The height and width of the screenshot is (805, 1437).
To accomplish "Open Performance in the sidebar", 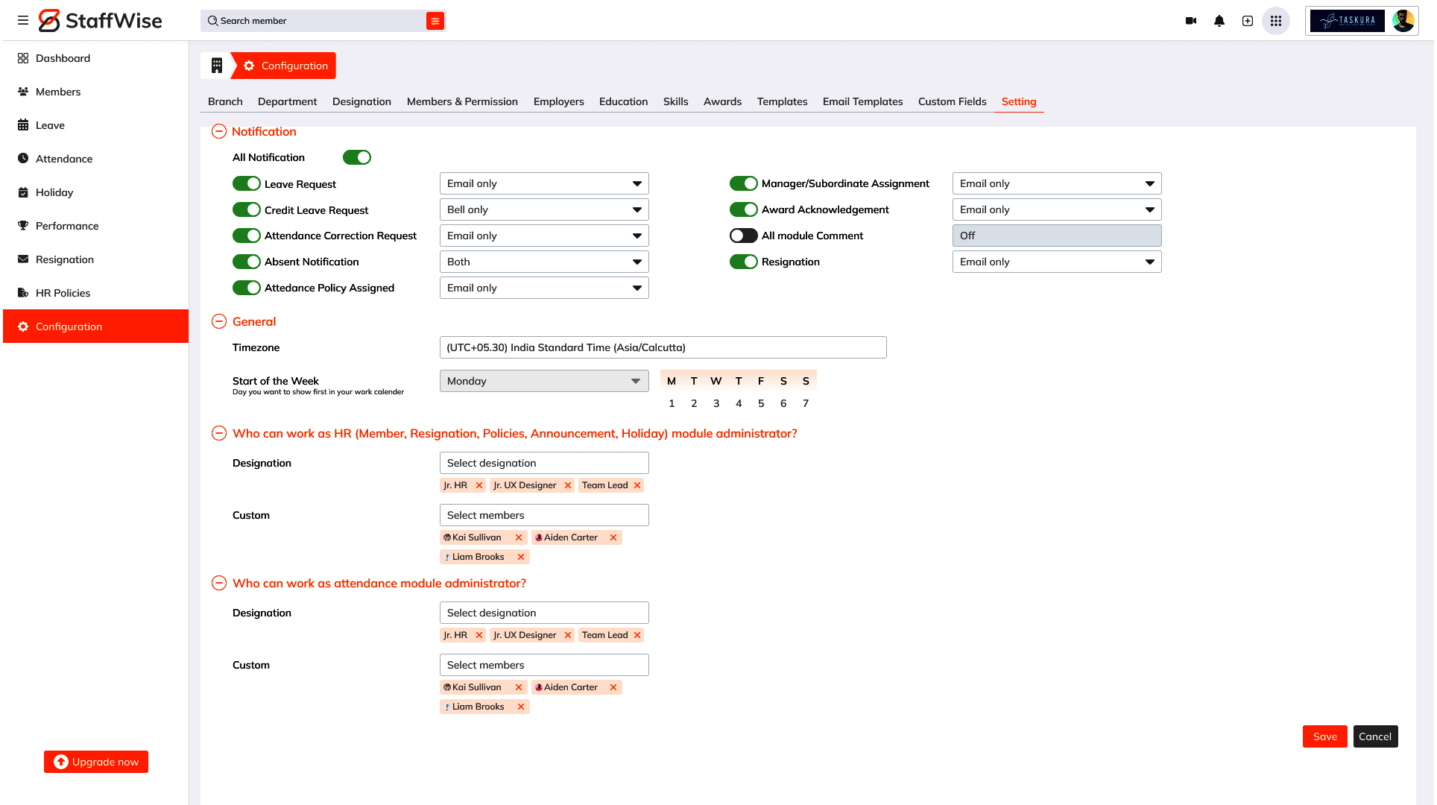I will (67, 226).
